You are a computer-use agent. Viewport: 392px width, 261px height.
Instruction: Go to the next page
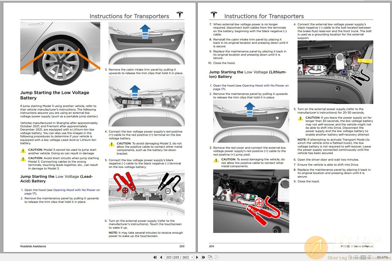[197, 257]
